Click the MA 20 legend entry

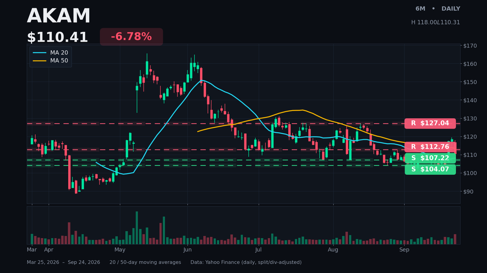(x=50, y=53)
